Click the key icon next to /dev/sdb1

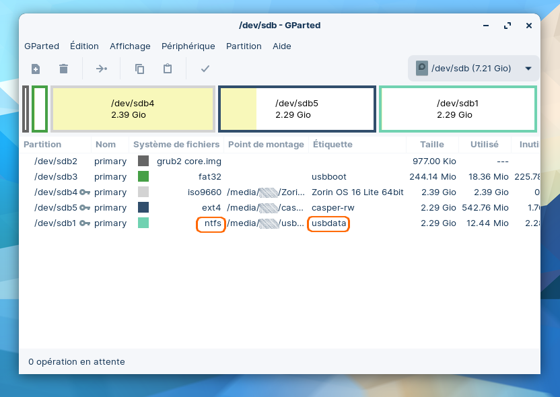point(85,223)
